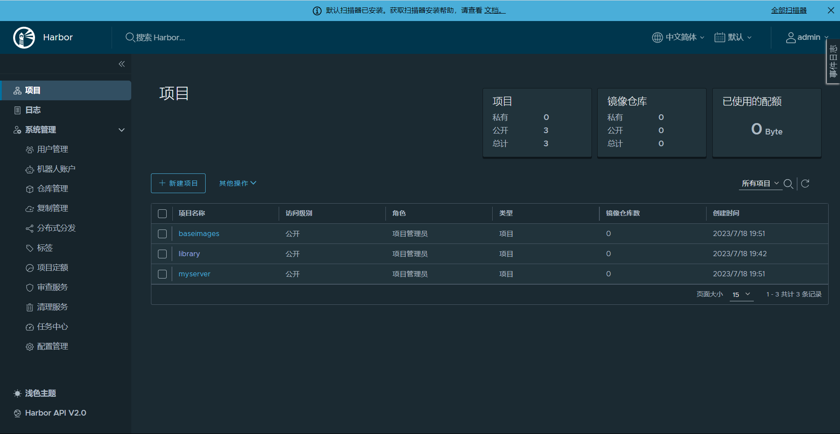Viewport: 840px width, 434px height.
Task: Open the 默认 date format dropdown
Action: pyautogui.click(x=733, y=37)
